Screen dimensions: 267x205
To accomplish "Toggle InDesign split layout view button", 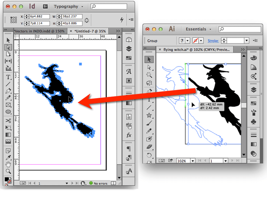I will point(114,183).
